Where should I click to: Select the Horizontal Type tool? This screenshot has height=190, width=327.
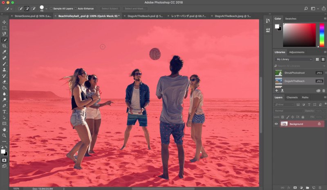(4, 112)
